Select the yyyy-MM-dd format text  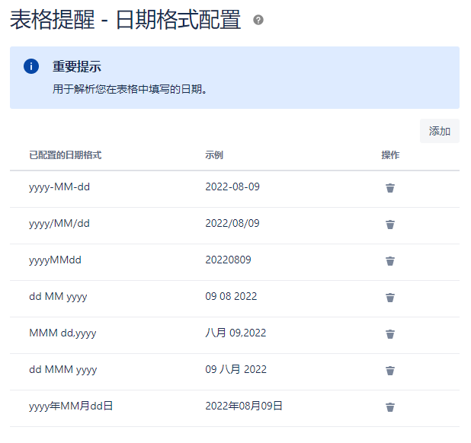[x=59, y=186]
